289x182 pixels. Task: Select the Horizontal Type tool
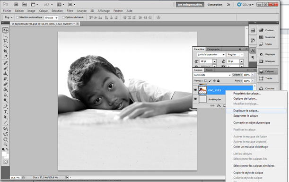coord(5,112)
